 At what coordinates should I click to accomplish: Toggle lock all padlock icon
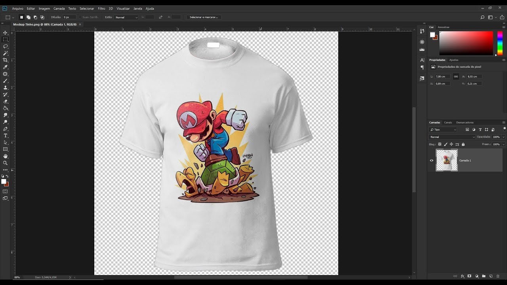click(463, 144)
